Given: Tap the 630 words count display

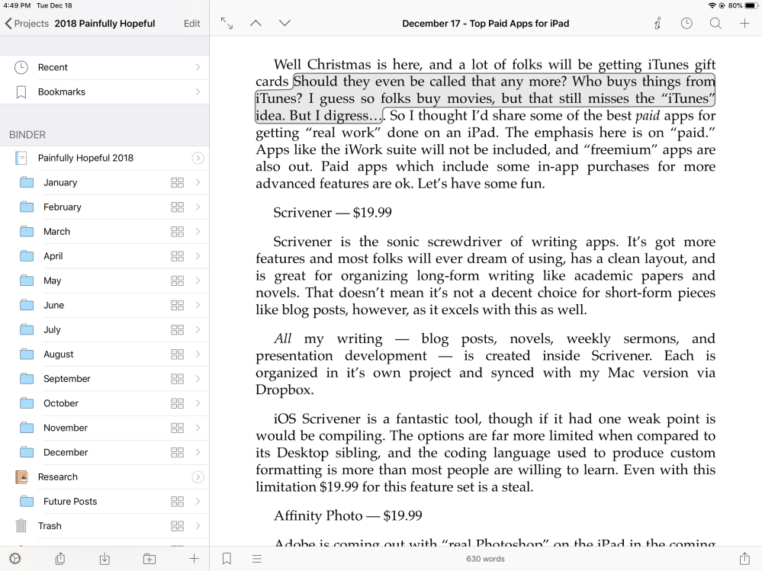Looking at the screenshot, I should (485, 558).
